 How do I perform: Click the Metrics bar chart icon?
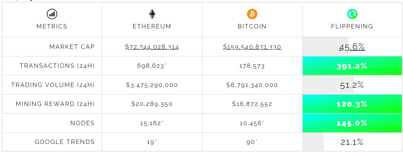click(52, 14)
